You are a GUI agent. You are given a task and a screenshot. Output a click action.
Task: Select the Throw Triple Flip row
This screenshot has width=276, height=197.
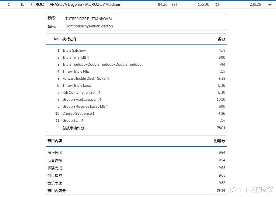pos(136,72)
